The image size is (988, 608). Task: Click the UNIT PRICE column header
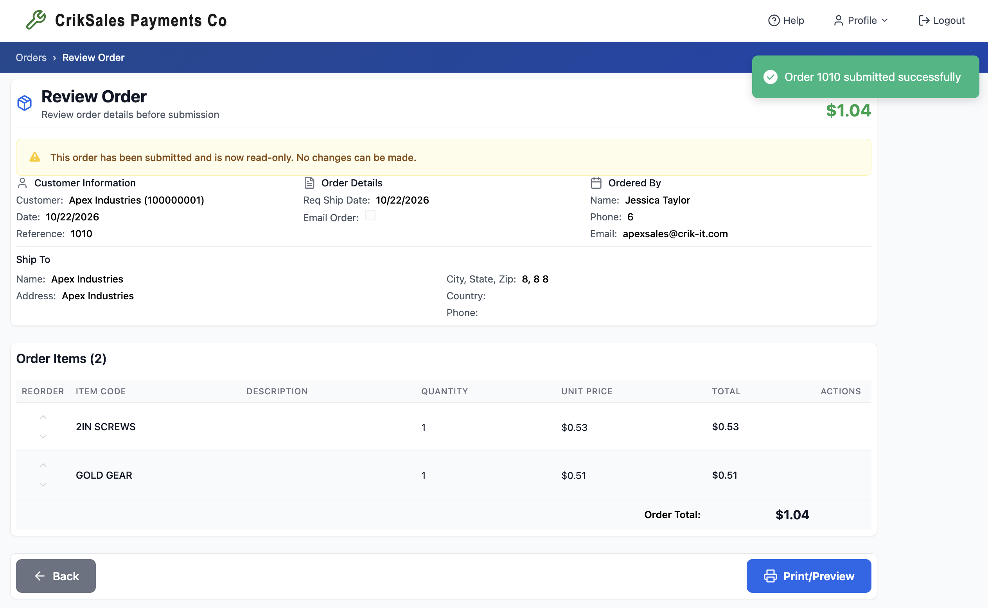coord(587,391)
